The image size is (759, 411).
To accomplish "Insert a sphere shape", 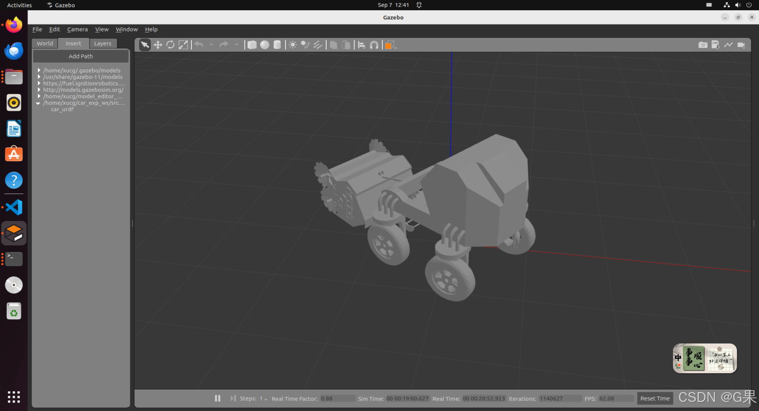I will coord(265,45).
